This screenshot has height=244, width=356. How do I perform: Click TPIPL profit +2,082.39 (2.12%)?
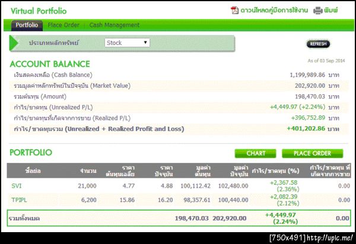(x=284, y=200)
